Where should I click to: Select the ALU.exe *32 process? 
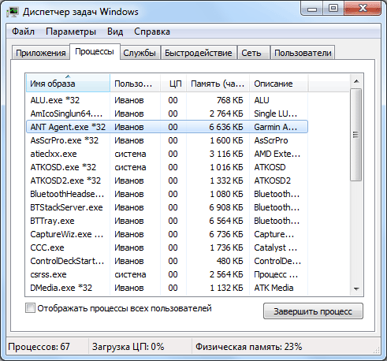pyautogui.click(x=167, y=100)
